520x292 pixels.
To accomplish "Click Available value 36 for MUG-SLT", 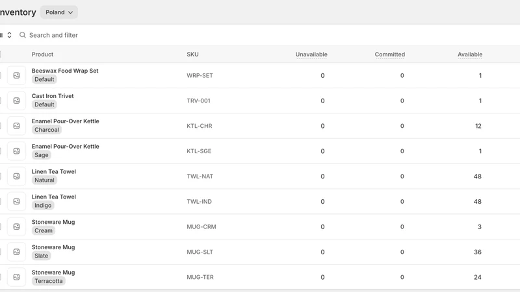I will click(478, 252).
